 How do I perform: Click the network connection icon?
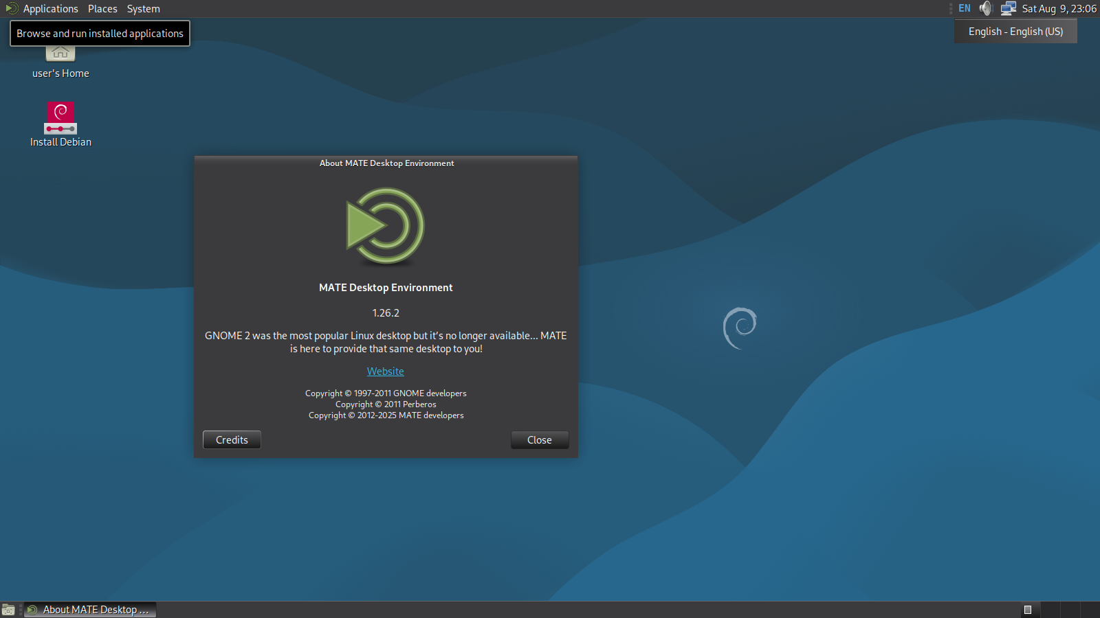click(1008, 9)
